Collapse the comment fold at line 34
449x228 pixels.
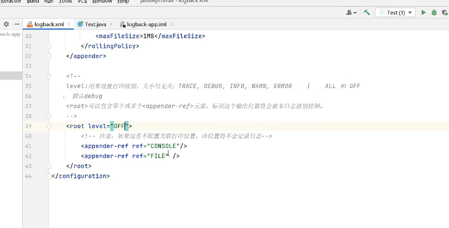click(49, 76)
